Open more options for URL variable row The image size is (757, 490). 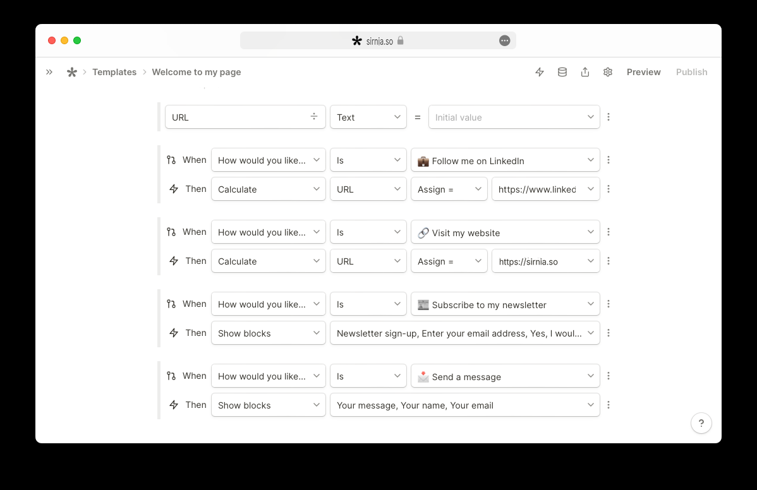(609, 117)
